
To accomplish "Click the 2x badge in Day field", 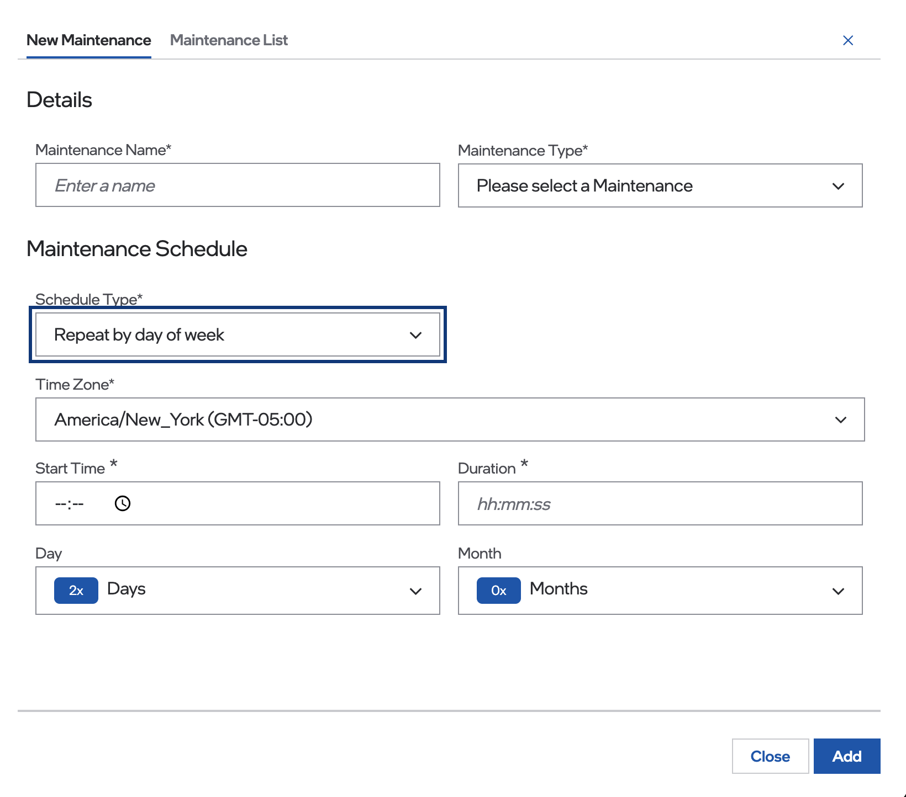I will (x=76, y=590).
